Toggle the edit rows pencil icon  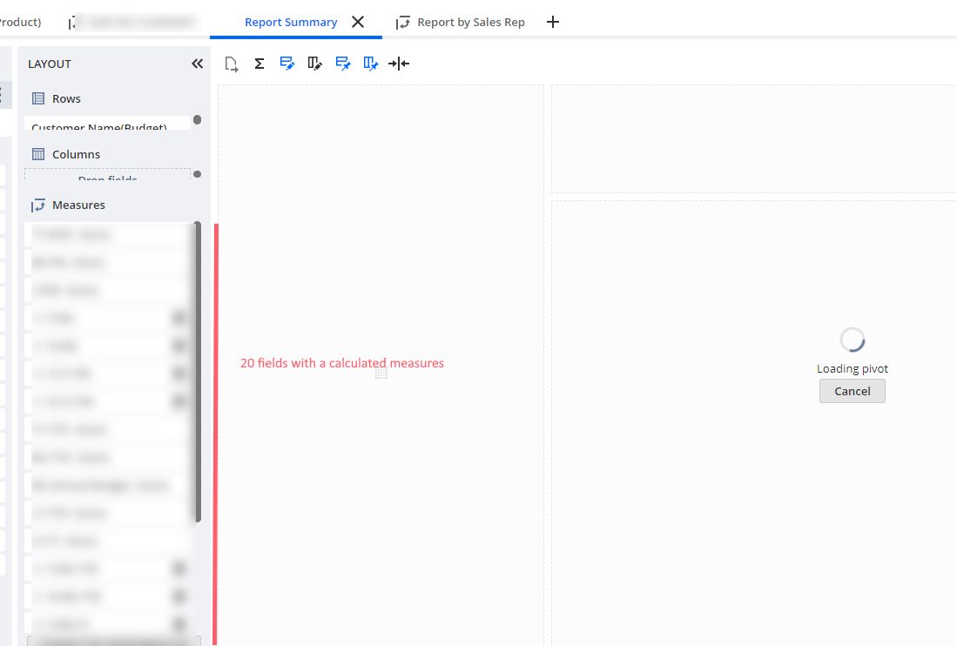286,64
